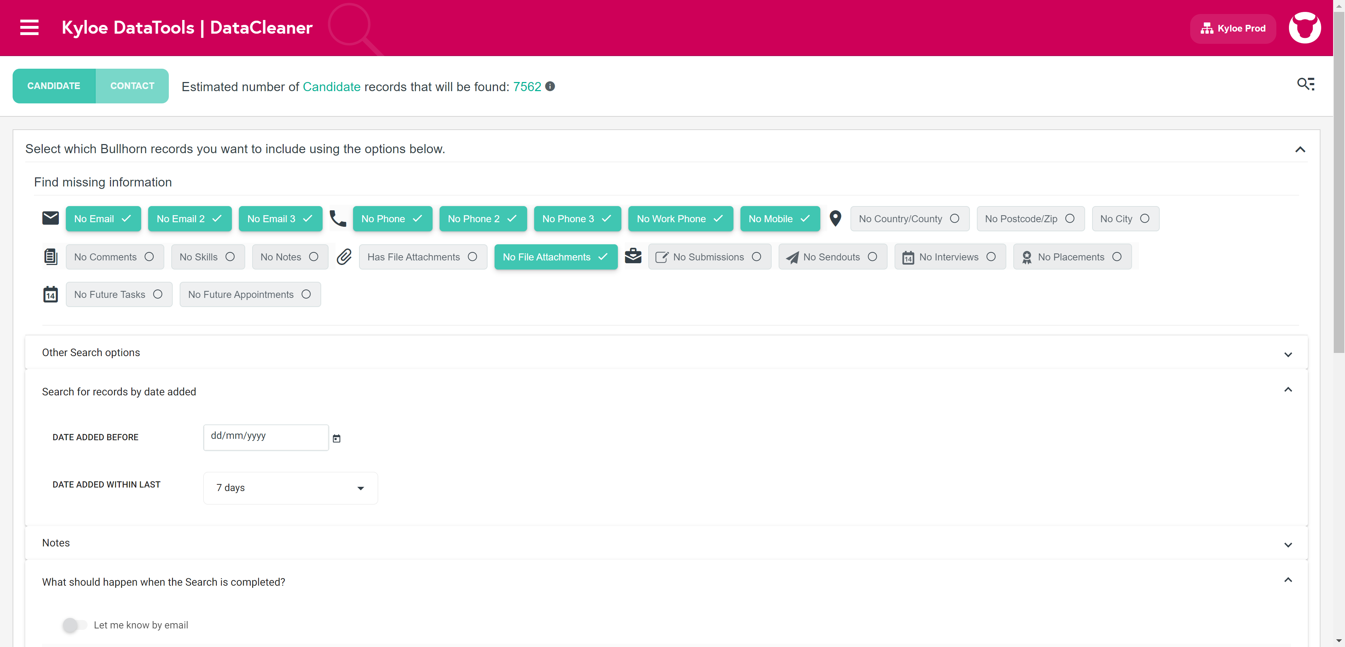Enable the Has File Attachments filter

(x=423, y=257)
